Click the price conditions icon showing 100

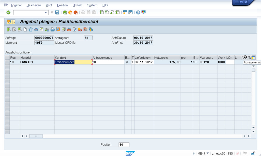[69, 29]
